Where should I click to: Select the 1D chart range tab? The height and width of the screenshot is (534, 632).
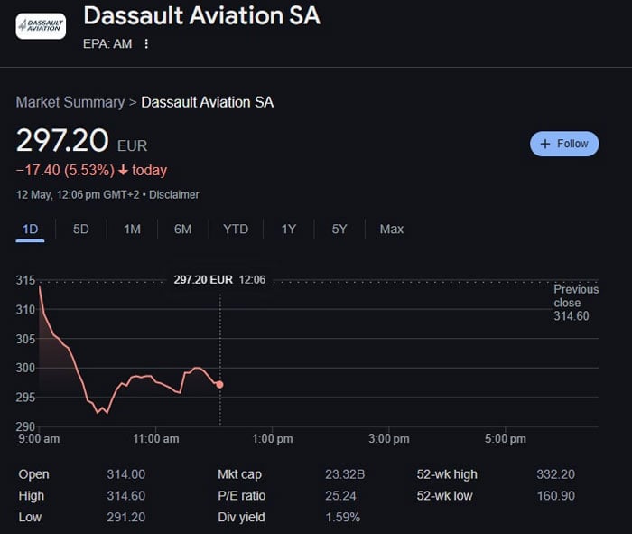pyautogui.click(x=30, y=230)
